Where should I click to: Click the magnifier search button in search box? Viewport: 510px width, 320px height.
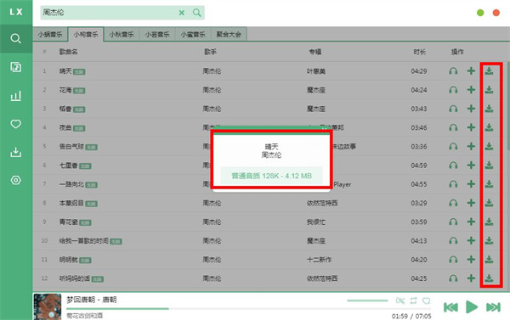pyautogui.click(x=197, y=13)
